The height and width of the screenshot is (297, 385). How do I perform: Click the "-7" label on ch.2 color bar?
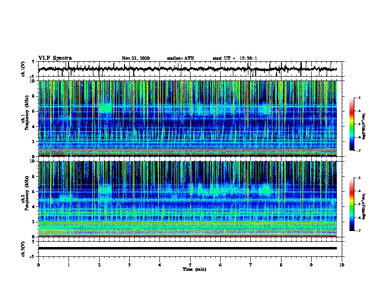(358, 231)
